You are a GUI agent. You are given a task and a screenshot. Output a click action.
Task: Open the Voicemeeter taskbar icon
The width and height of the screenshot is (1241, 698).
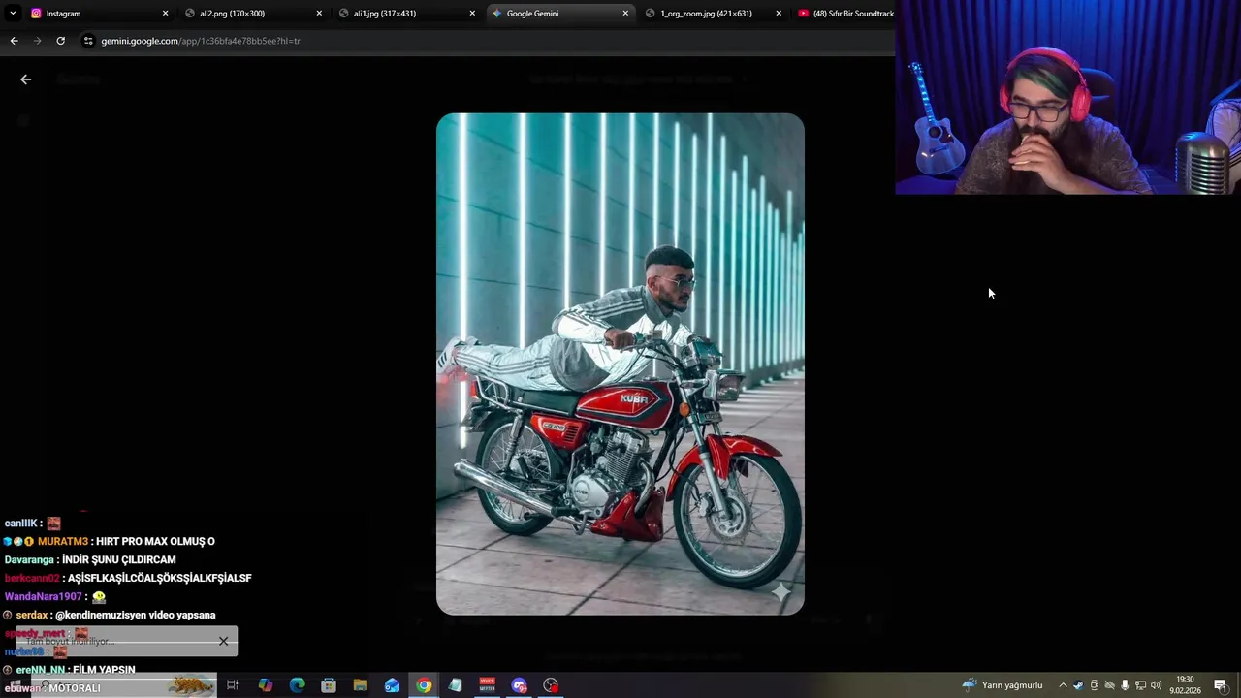coord(487,685)
